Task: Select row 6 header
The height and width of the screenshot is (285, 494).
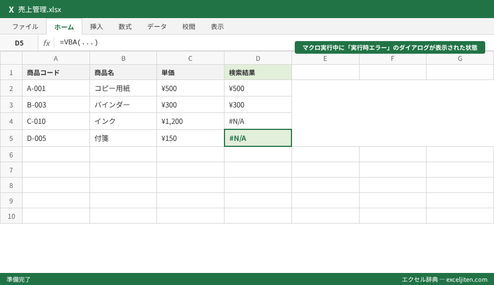Action: point(11,155)
